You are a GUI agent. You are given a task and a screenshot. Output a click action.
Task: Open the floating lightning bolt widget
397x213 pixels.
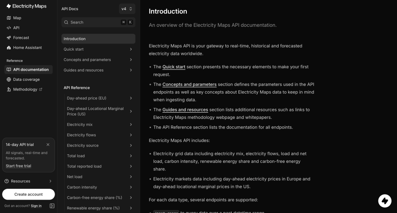(x=384, y=200)
